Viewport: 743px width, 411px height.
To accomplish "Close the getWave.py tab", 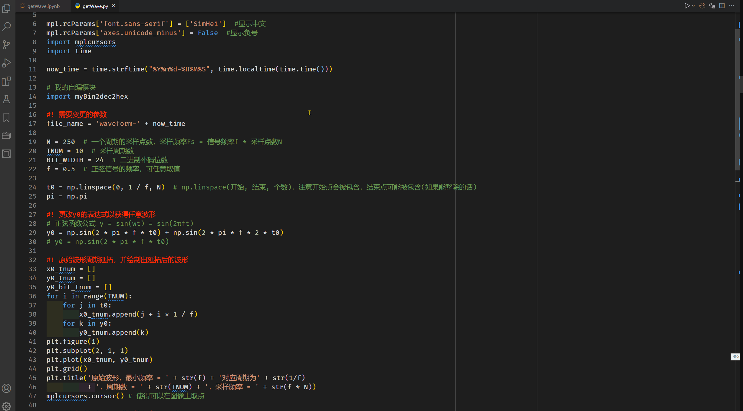I will 113,6.
